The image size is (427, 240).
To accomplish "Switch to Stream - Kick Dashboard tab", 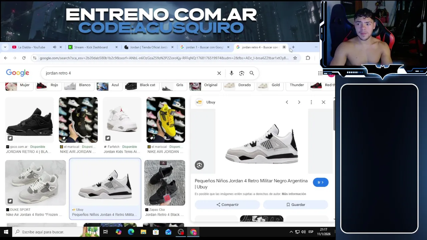I will 91,47.
